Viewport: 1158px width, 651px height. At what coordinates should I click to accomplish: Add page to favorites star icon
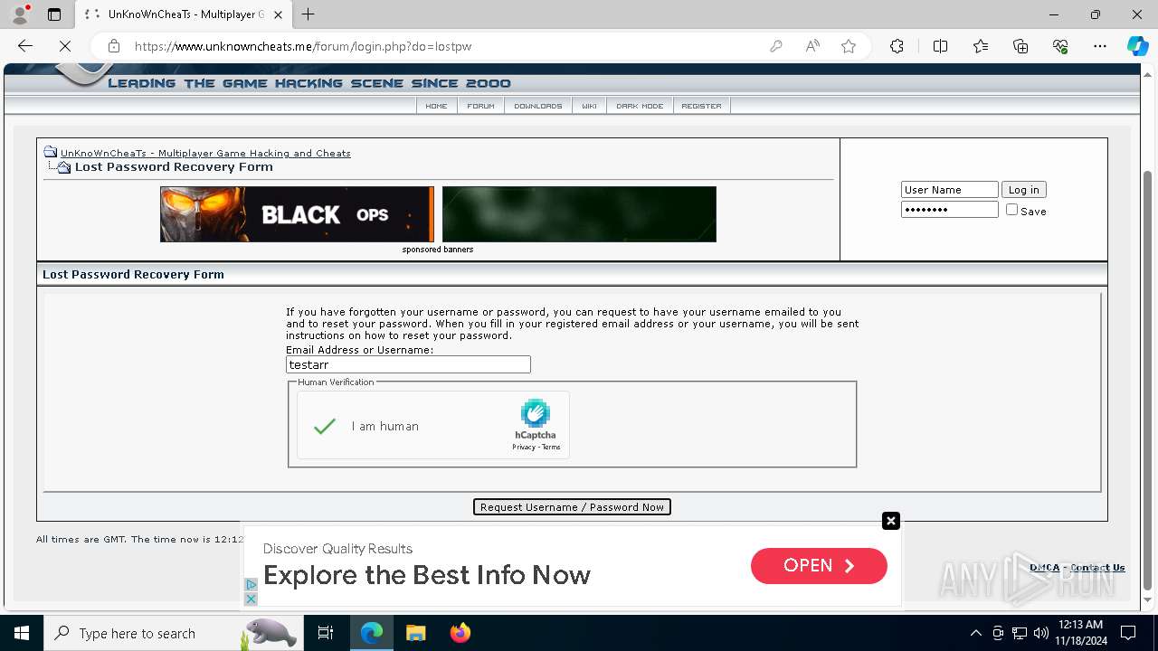pos(849,46)
